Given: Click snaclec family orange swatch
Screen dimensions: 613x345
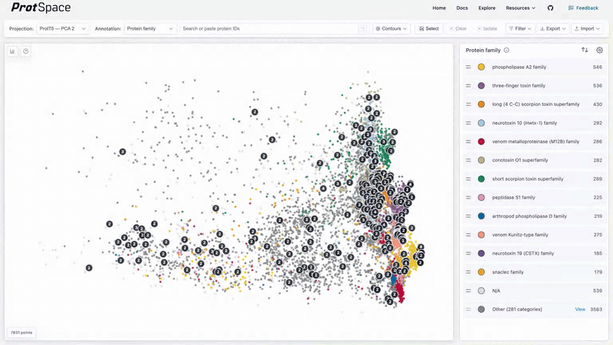Looking at the screenshot, I should pos(481,272).
